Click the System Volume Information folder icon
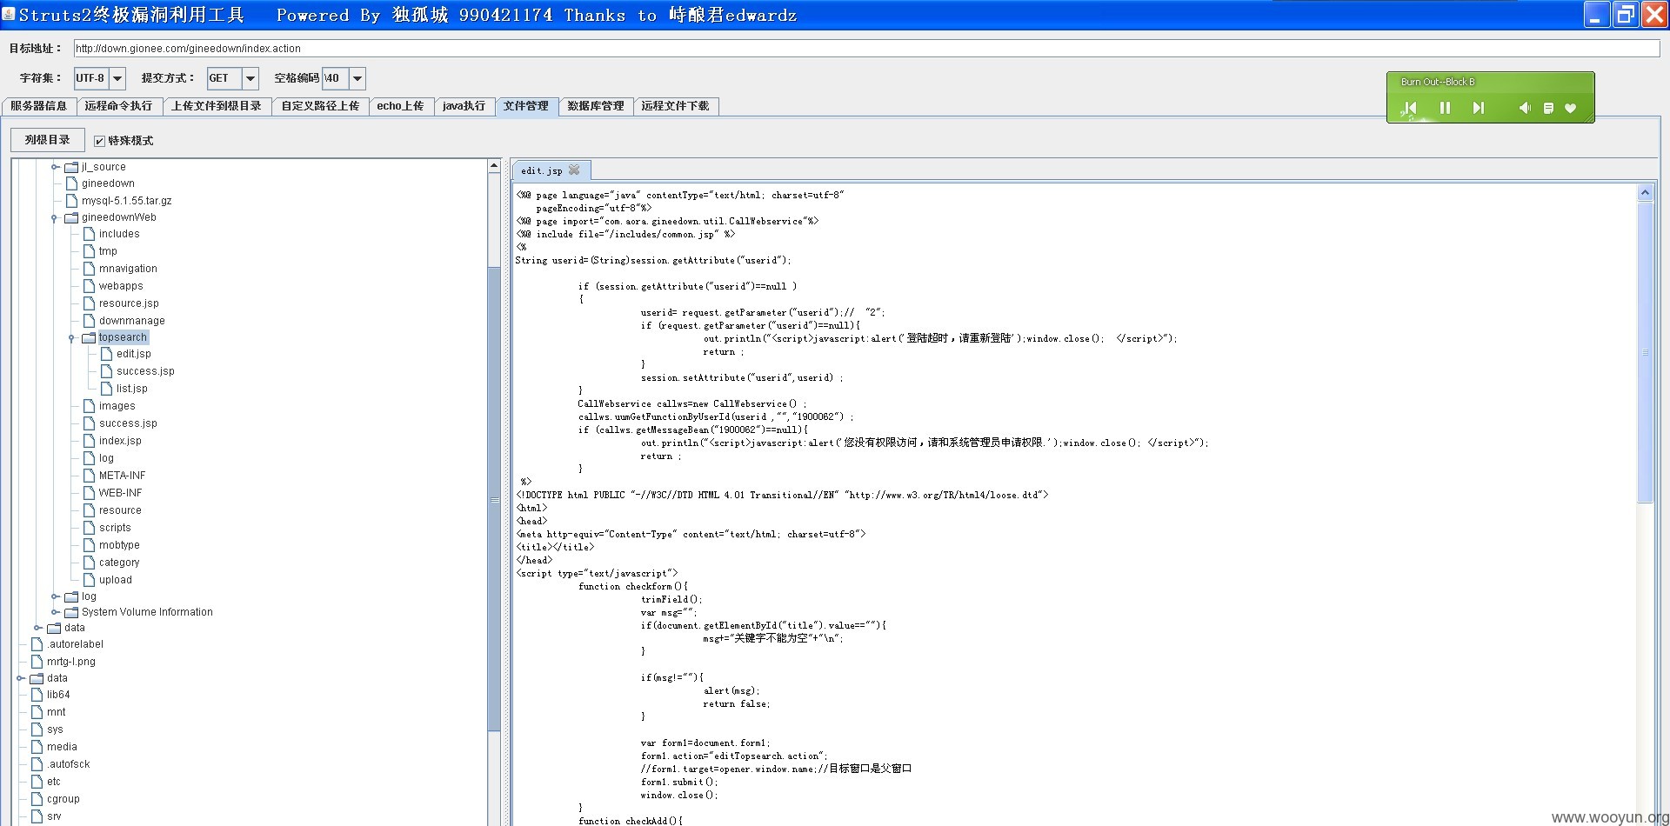Viewport: 1670px width, 826px height. 71,612
